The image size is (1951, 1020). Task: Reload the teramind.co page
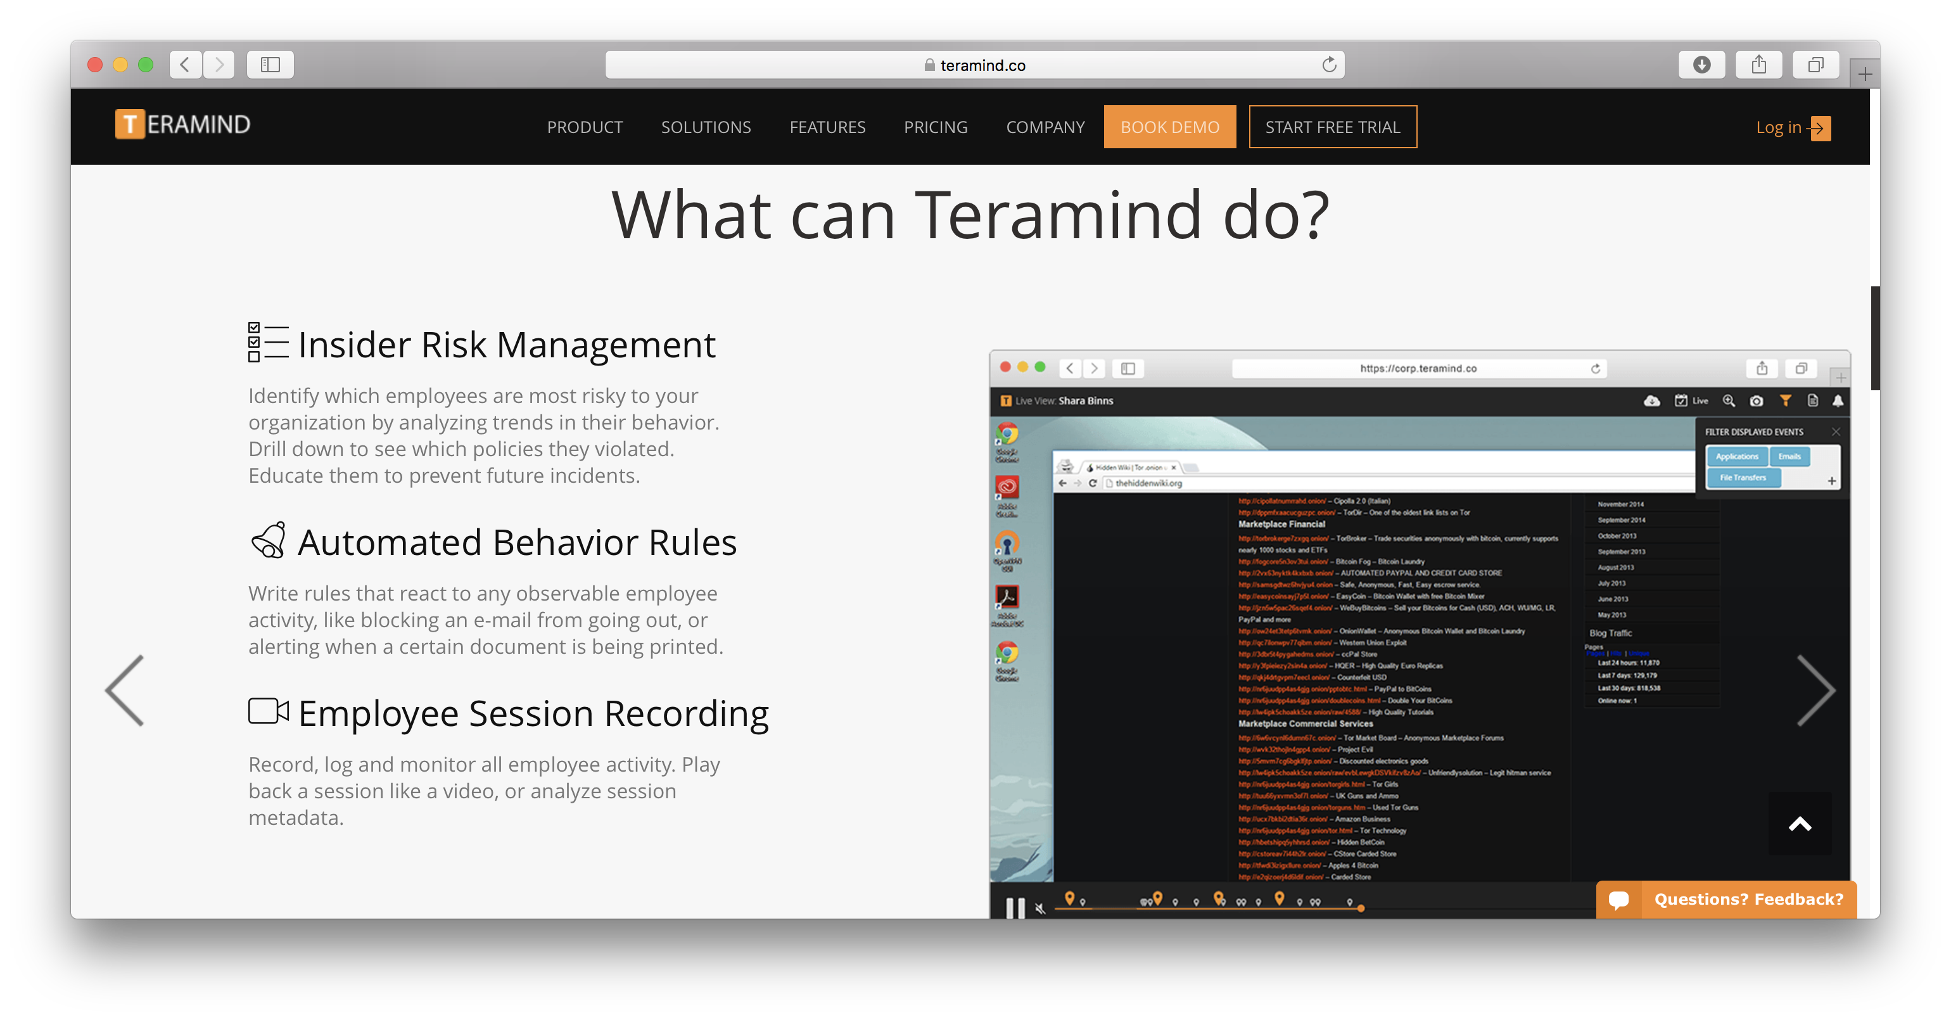pos(1328,65)
